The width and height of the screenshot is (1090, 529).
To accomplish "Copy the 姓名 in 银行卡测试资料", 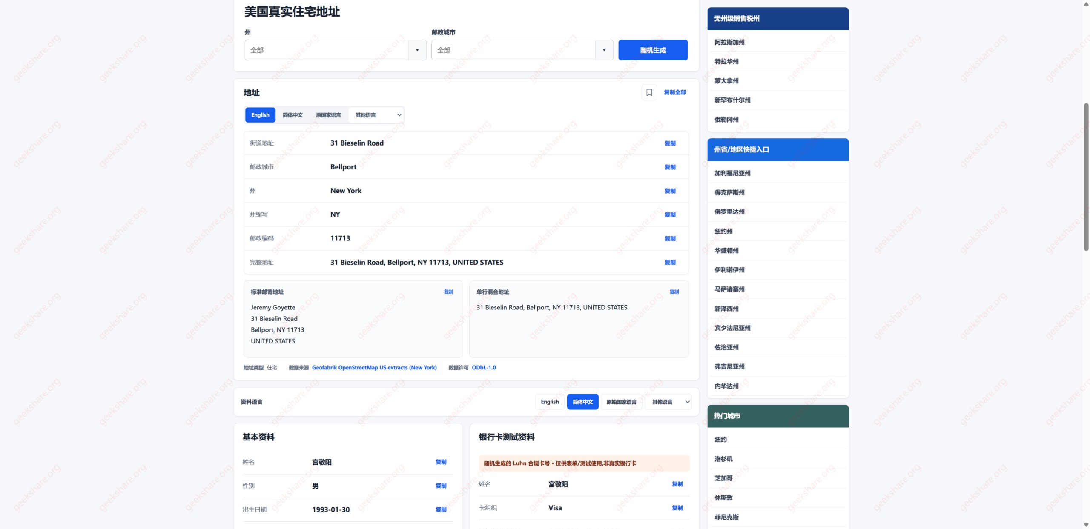I will (677, 484).
